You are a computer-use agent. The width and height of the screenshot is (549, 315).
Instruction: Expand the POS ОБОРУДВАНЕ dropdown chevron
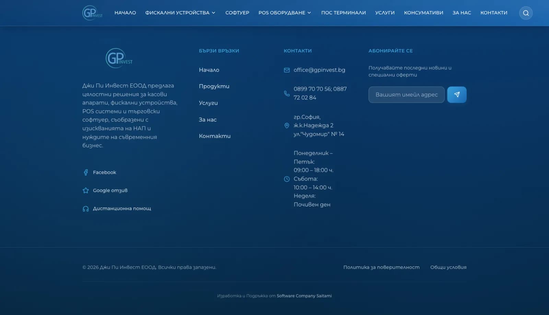(x=309, y=13)
